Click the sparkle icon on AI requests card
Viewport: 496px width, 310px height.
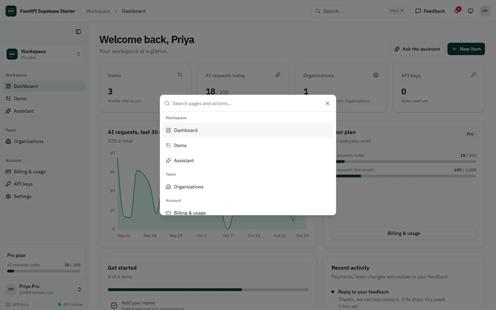(x=278, y=75)
